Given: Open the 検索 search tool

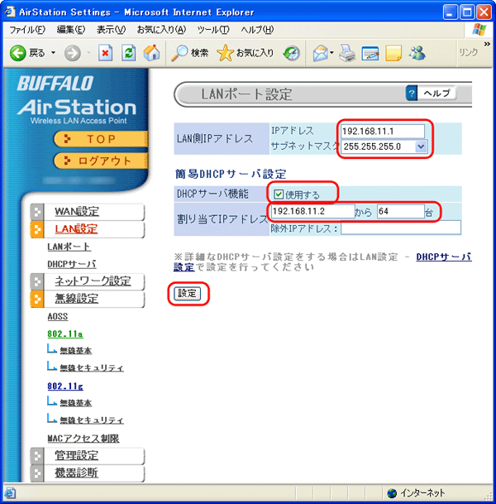Looking at the screenshot, I should [190, 53].
